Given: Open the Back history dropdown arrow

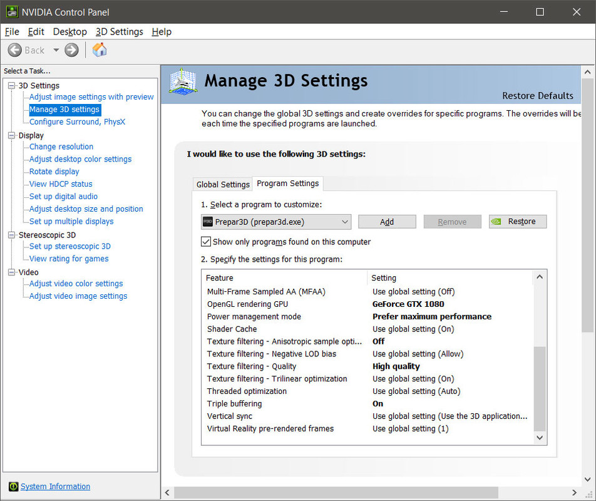Looking at the screenshot, I should point(56,50).
